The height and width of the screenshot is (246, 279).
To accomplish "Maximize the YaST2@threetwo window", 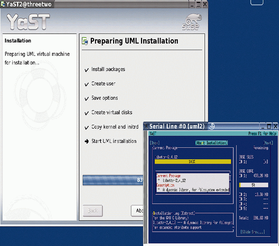I will (198, 4).
